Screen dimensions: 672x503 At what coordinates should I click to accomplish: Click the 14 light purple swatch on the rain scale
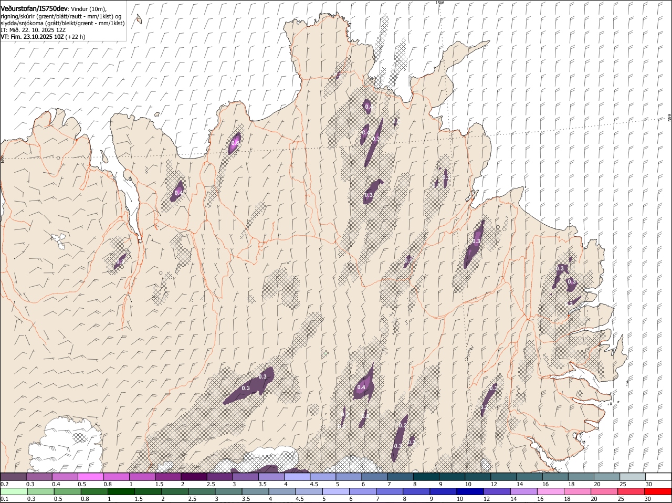pyautogui.click(x=523, y=491)
